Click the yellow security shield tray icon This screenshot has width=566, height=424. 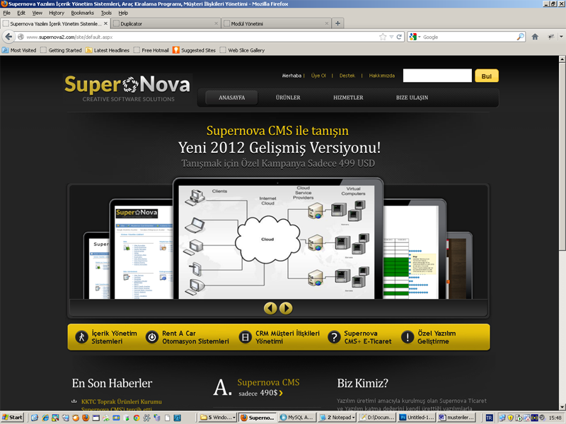tap(510, 418)
